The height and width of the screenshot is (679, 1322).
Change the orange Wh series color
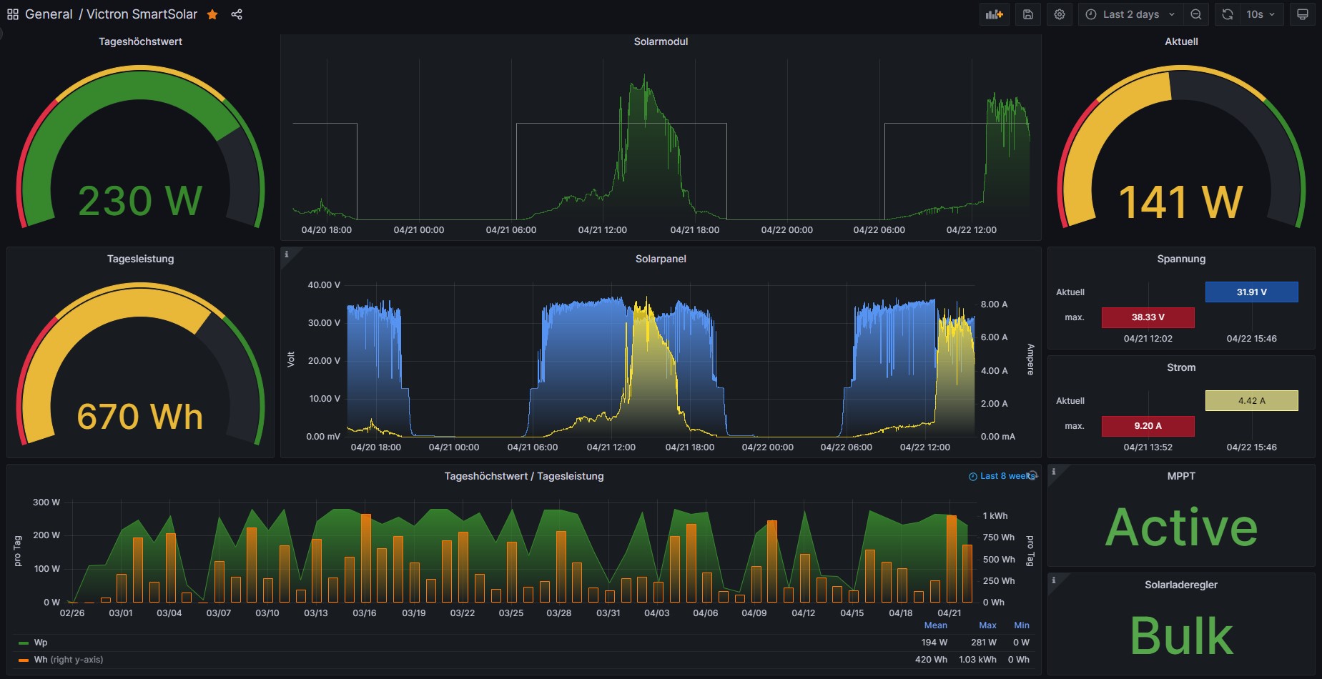[24, 660]
